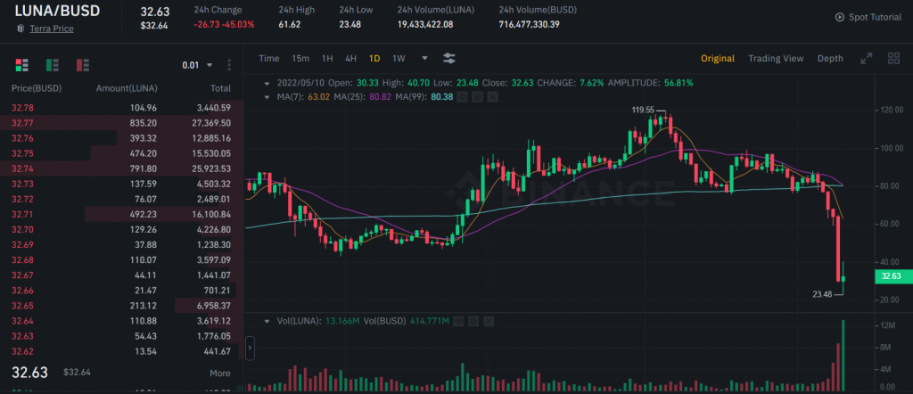
Task: Show buy orders only in order book
Action: [53, 64]
